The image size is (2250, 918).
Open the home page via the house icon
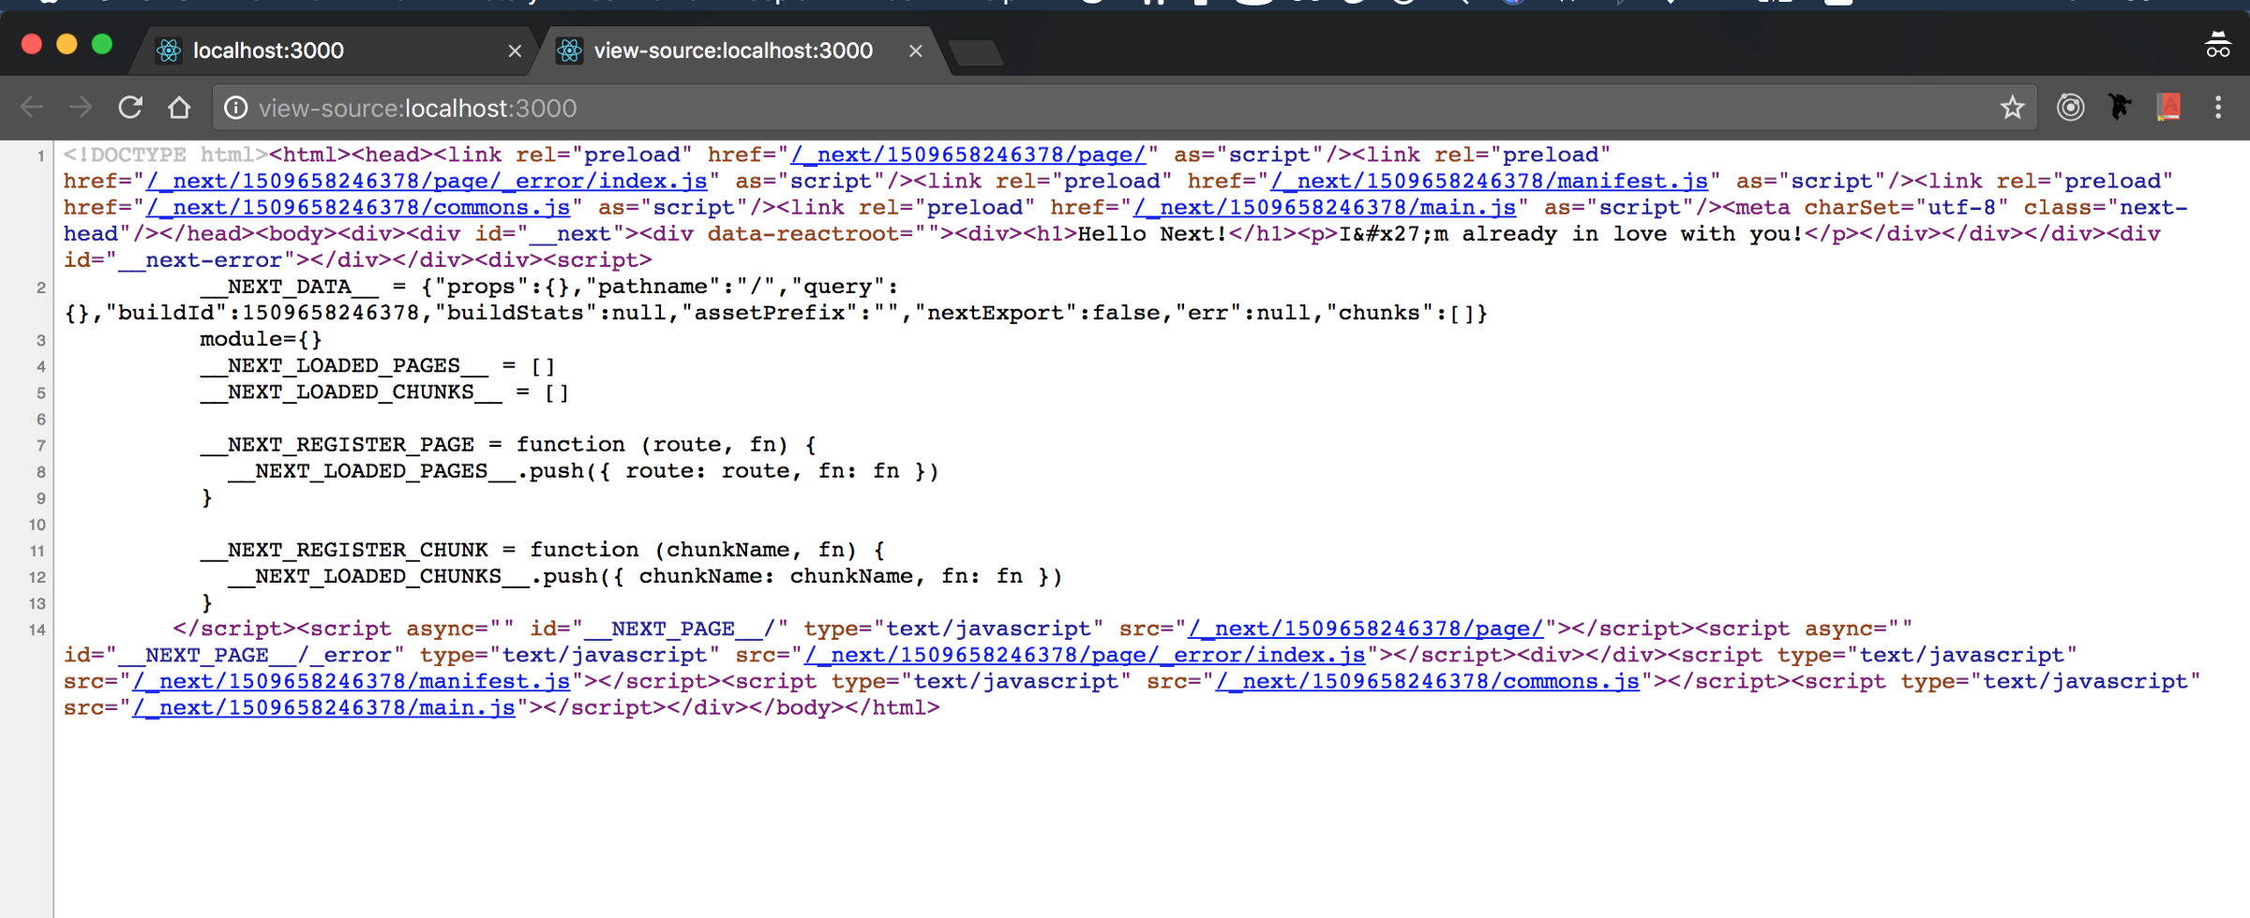tap(179, 108)
